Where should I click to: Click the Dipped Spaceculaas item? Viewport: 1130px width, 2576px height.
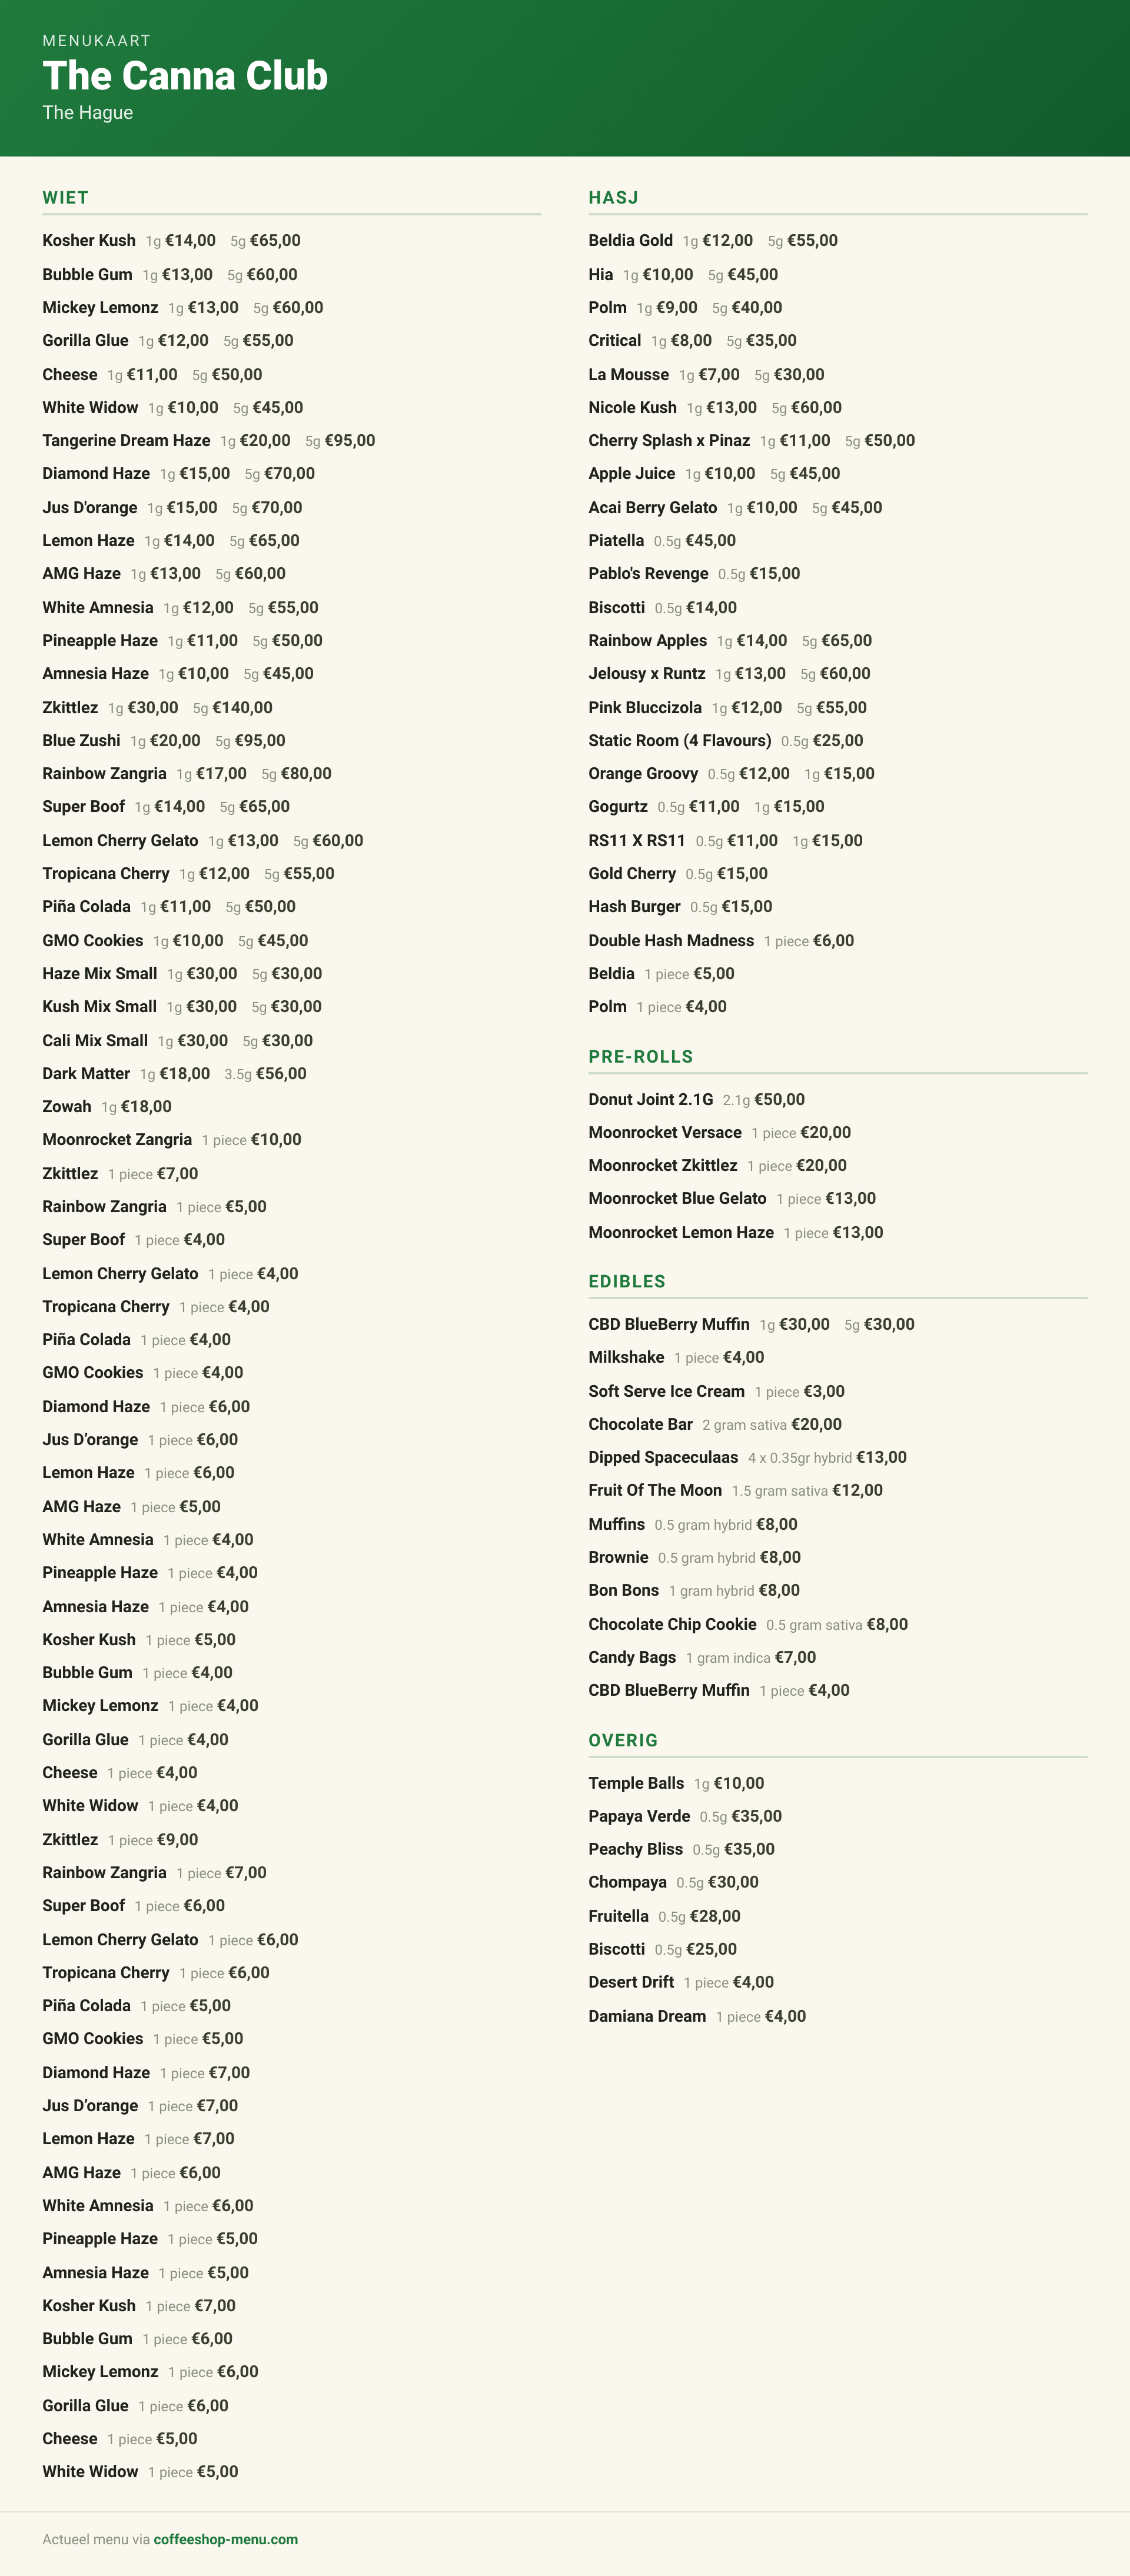click(747, 1457)
